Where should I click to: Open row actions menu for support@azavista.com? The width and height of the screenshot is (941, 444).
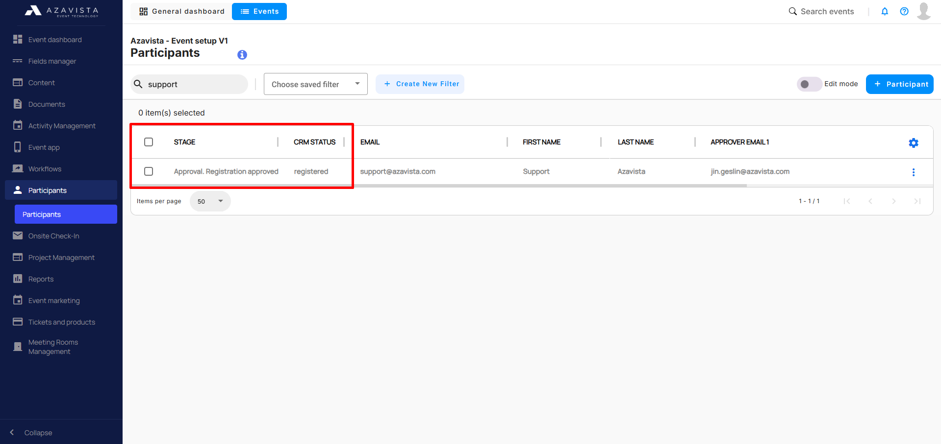point(914,172)
